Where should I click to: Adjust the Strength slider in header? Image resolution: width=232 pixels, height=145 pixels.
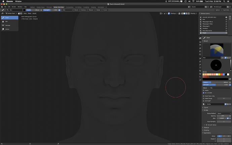[50, 10]
